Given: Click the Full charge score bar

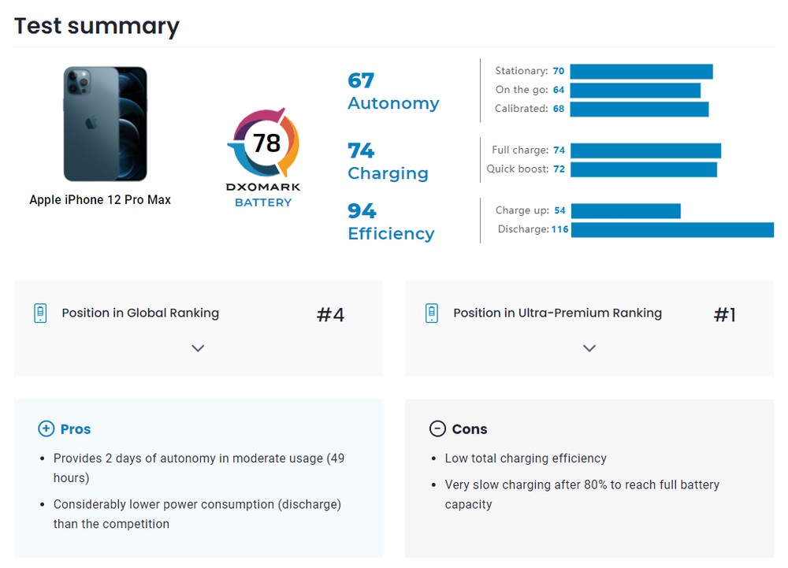Looking at the screenshot, I should click(x=645, y=150).
